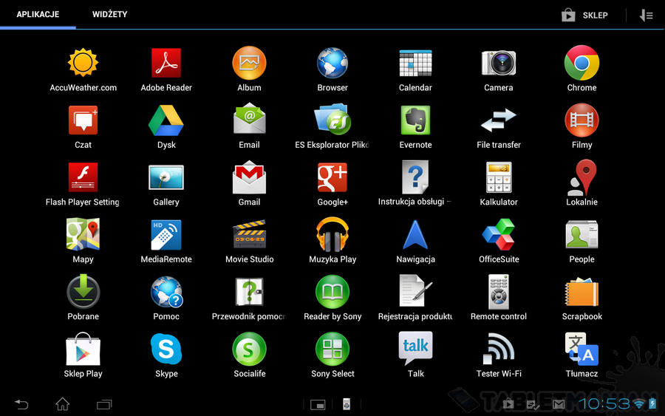
Task: Open Mapy (Maps)
Action: point(83,234)
